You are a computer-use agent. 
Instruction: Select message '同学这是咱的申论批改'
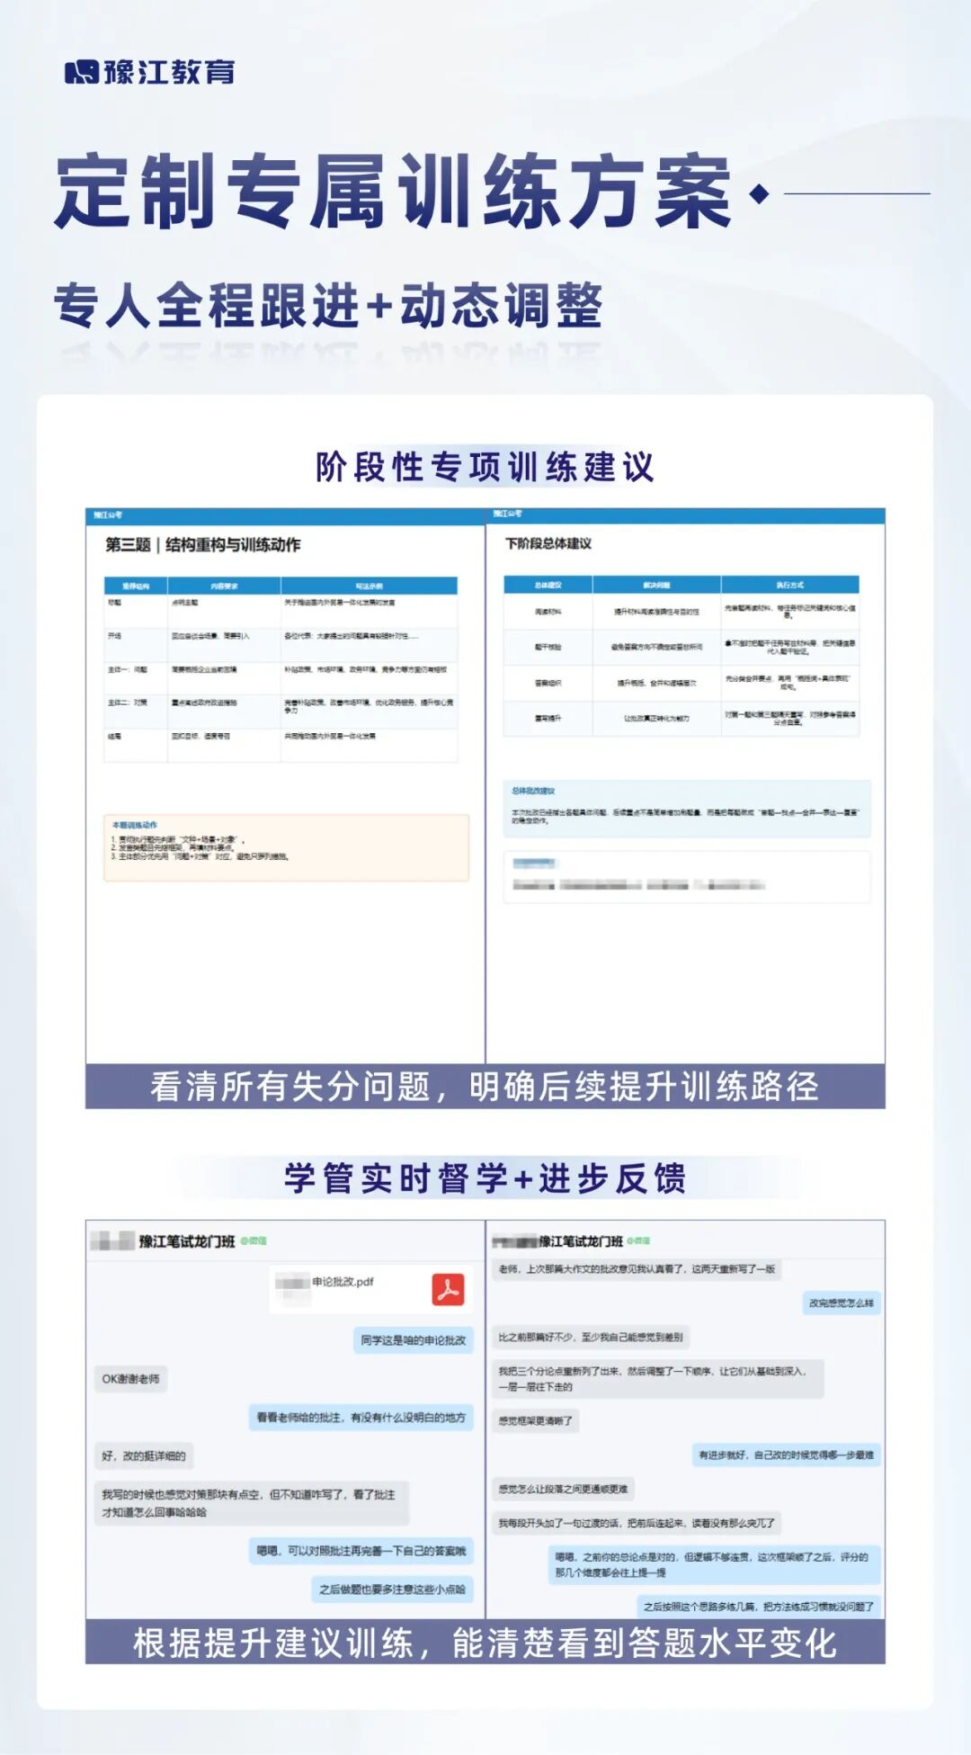414,1340
